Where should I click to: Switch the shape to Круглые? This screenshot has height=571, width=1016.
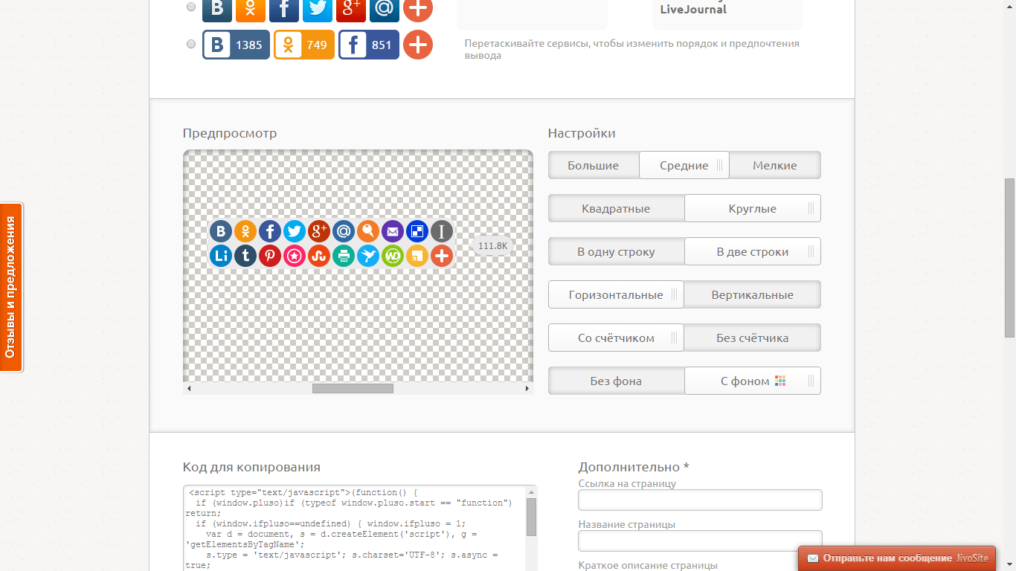point(753,208)
